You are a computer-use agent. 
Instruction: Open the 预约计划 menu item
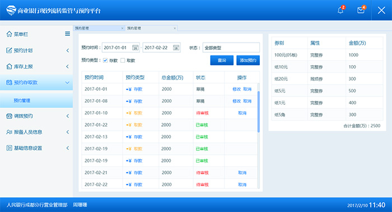[36, 50]
